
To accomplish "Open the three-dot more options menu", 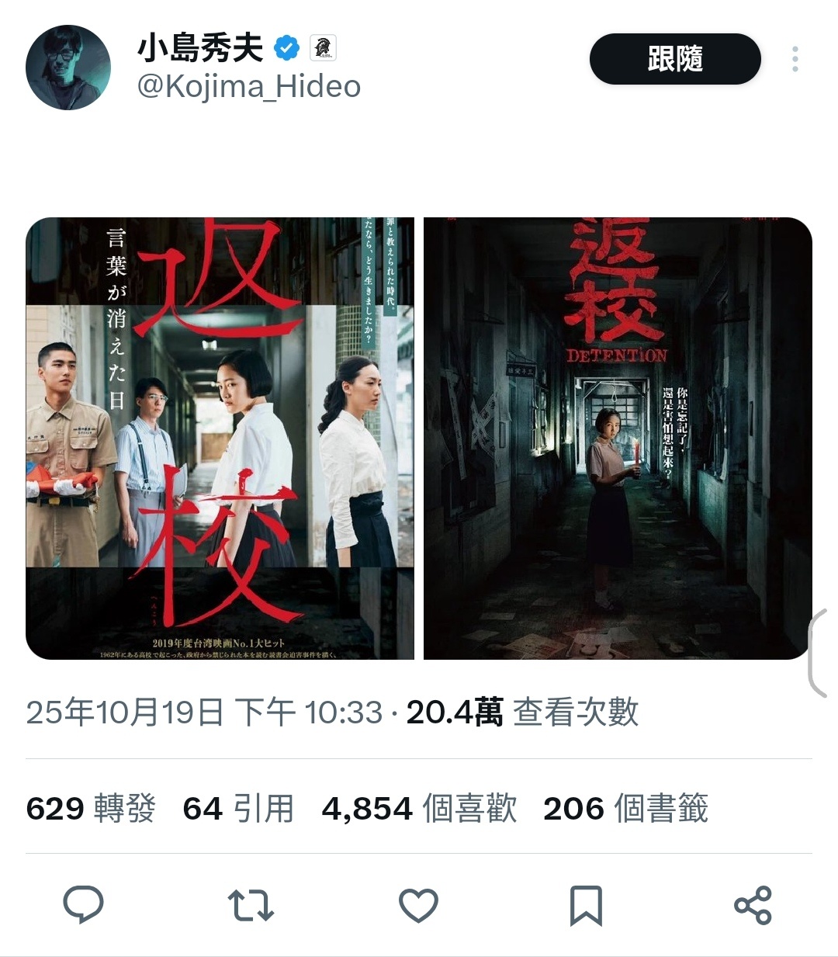I will 795,59.
